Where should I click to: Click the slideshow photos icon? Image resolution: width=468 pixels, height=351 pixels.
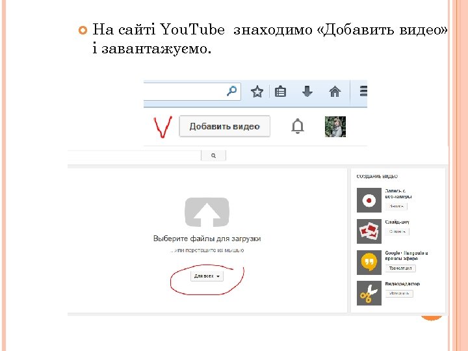(x=369, y=231)
